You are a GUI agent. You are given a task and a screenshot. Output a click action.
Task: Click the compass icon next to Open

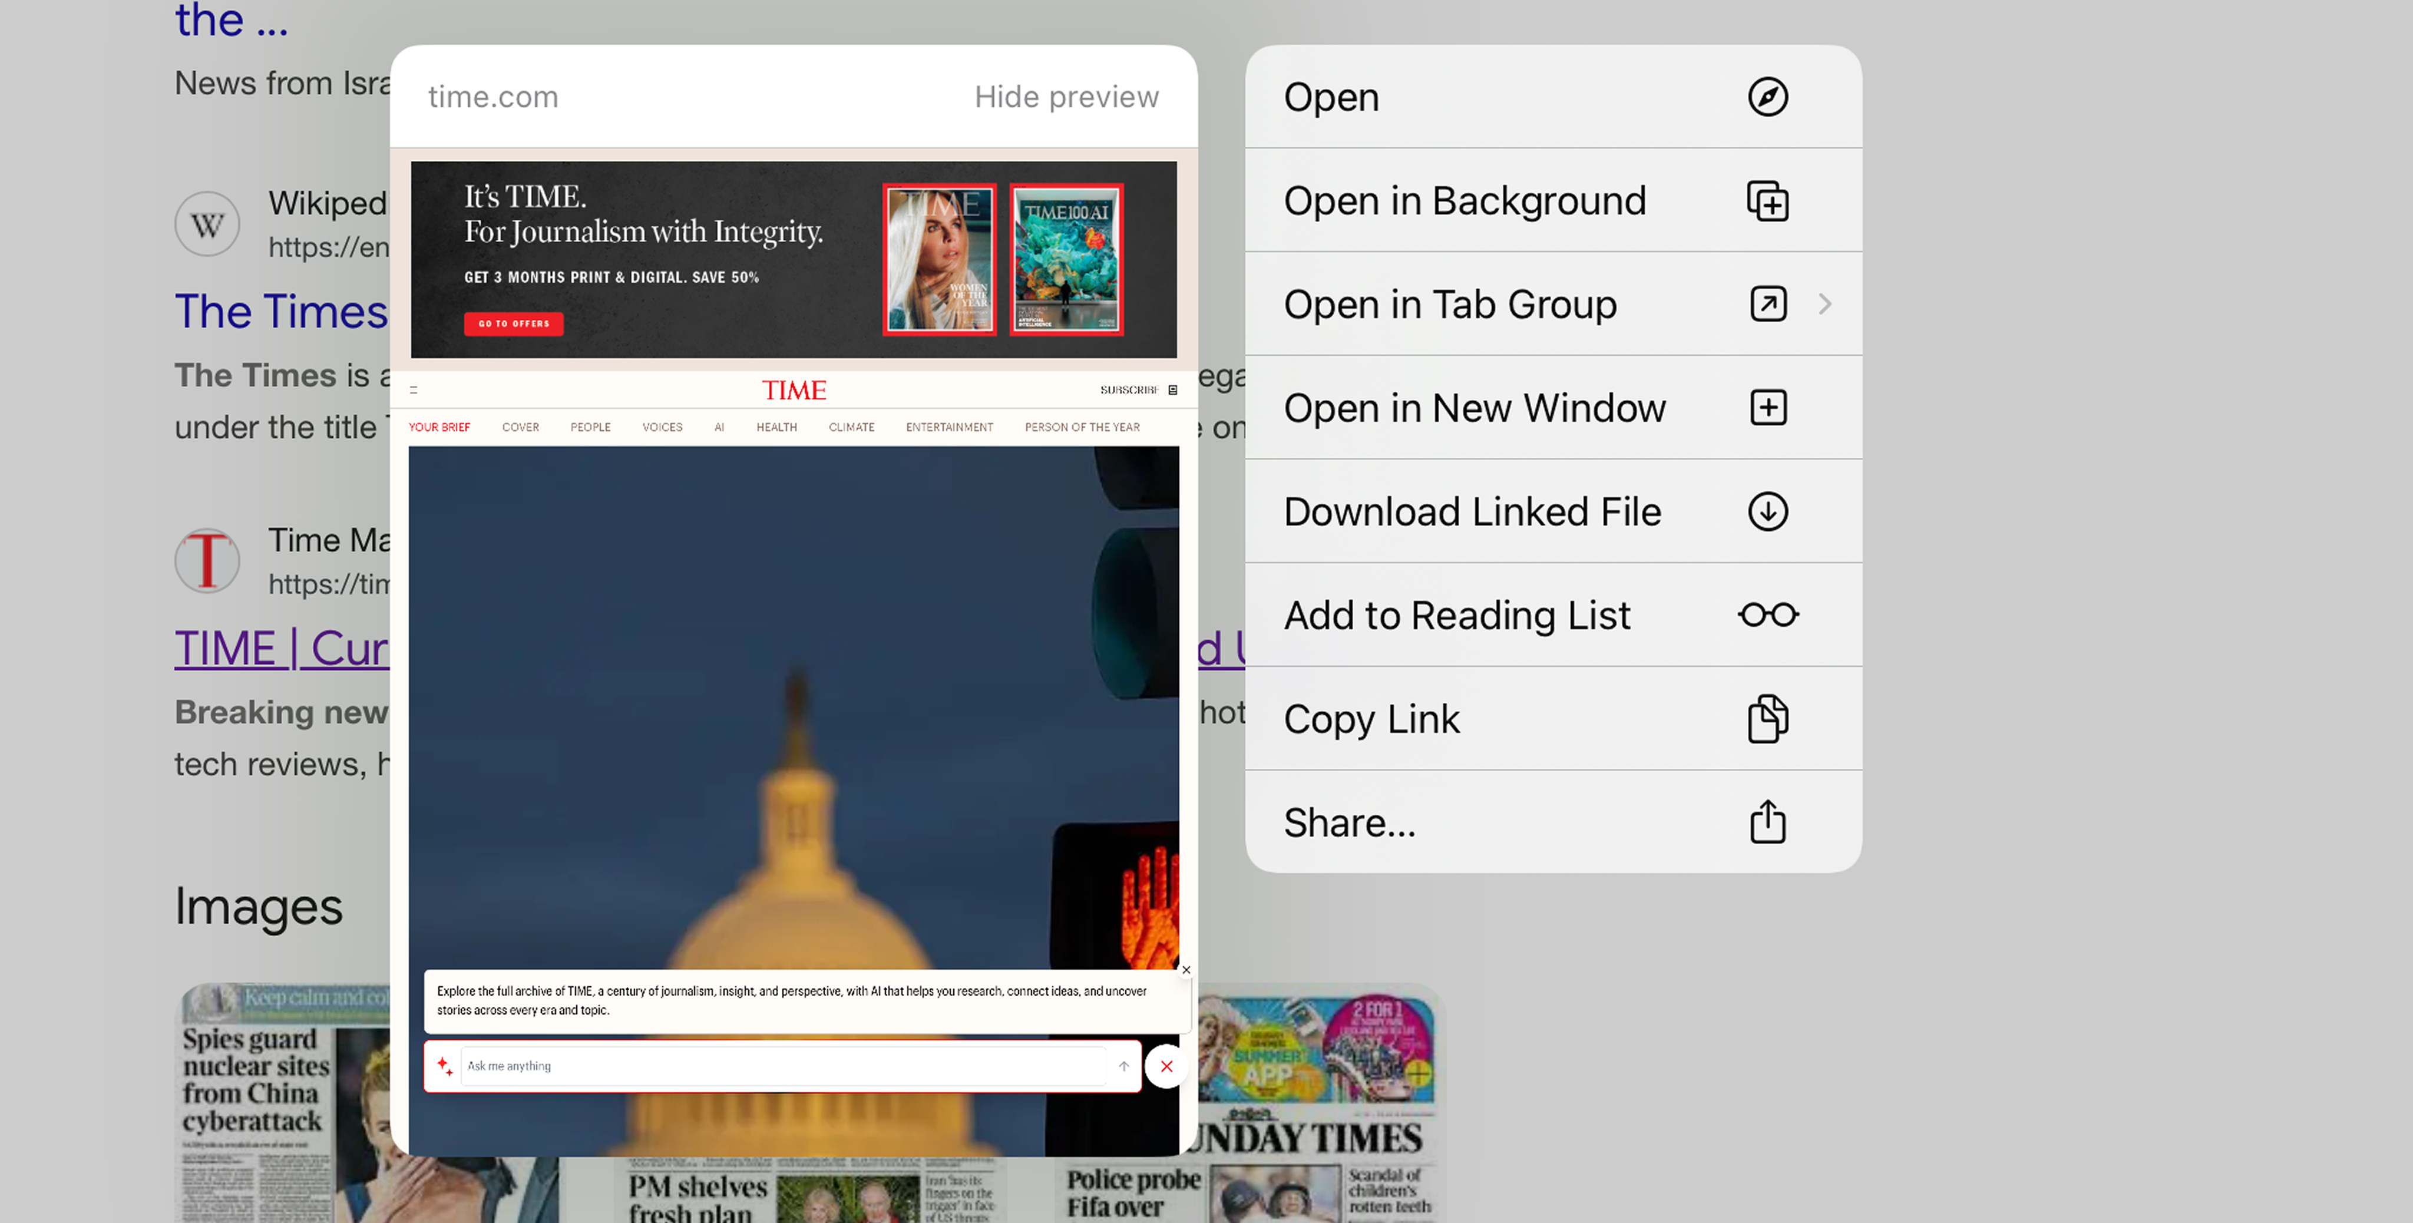click(x=1767, y=97)
